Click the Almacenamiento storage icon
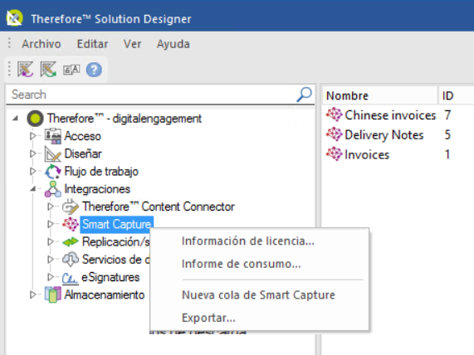This screenshot has height=355, width=474. (53, 294)
